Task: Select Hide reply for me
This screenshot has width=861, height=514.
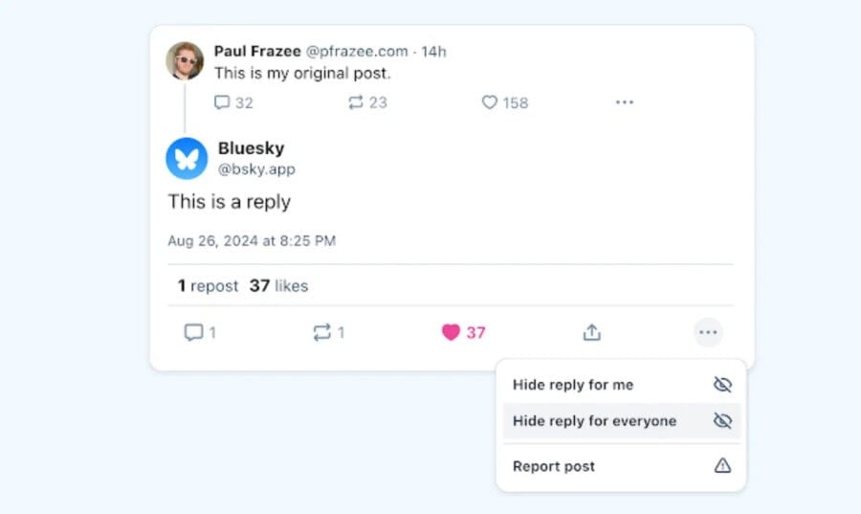Action: pos(622,385)
